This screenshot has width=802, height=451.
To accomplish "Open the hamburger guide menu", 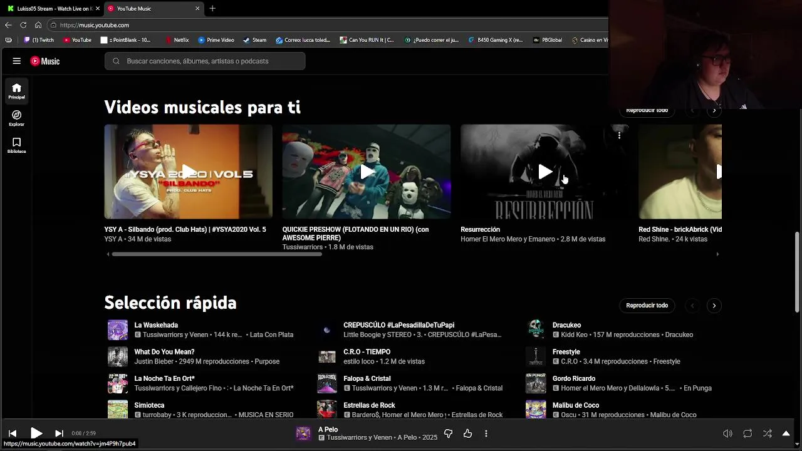I will tap(17, 61).
